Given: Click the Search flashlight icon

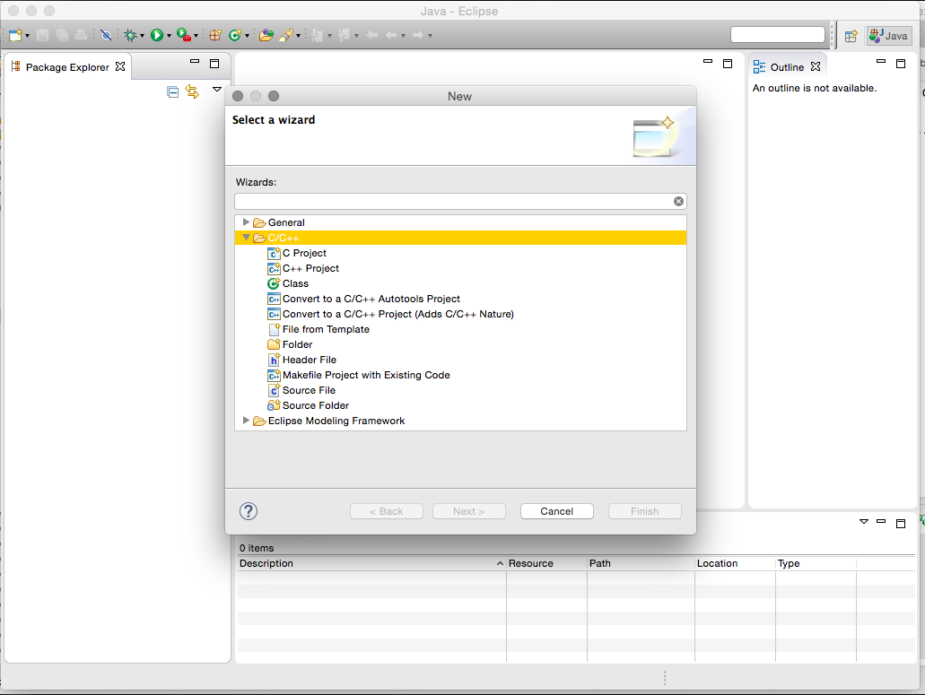Looking at the screenshot, I should pyautogui.click(x=286, y=35).
